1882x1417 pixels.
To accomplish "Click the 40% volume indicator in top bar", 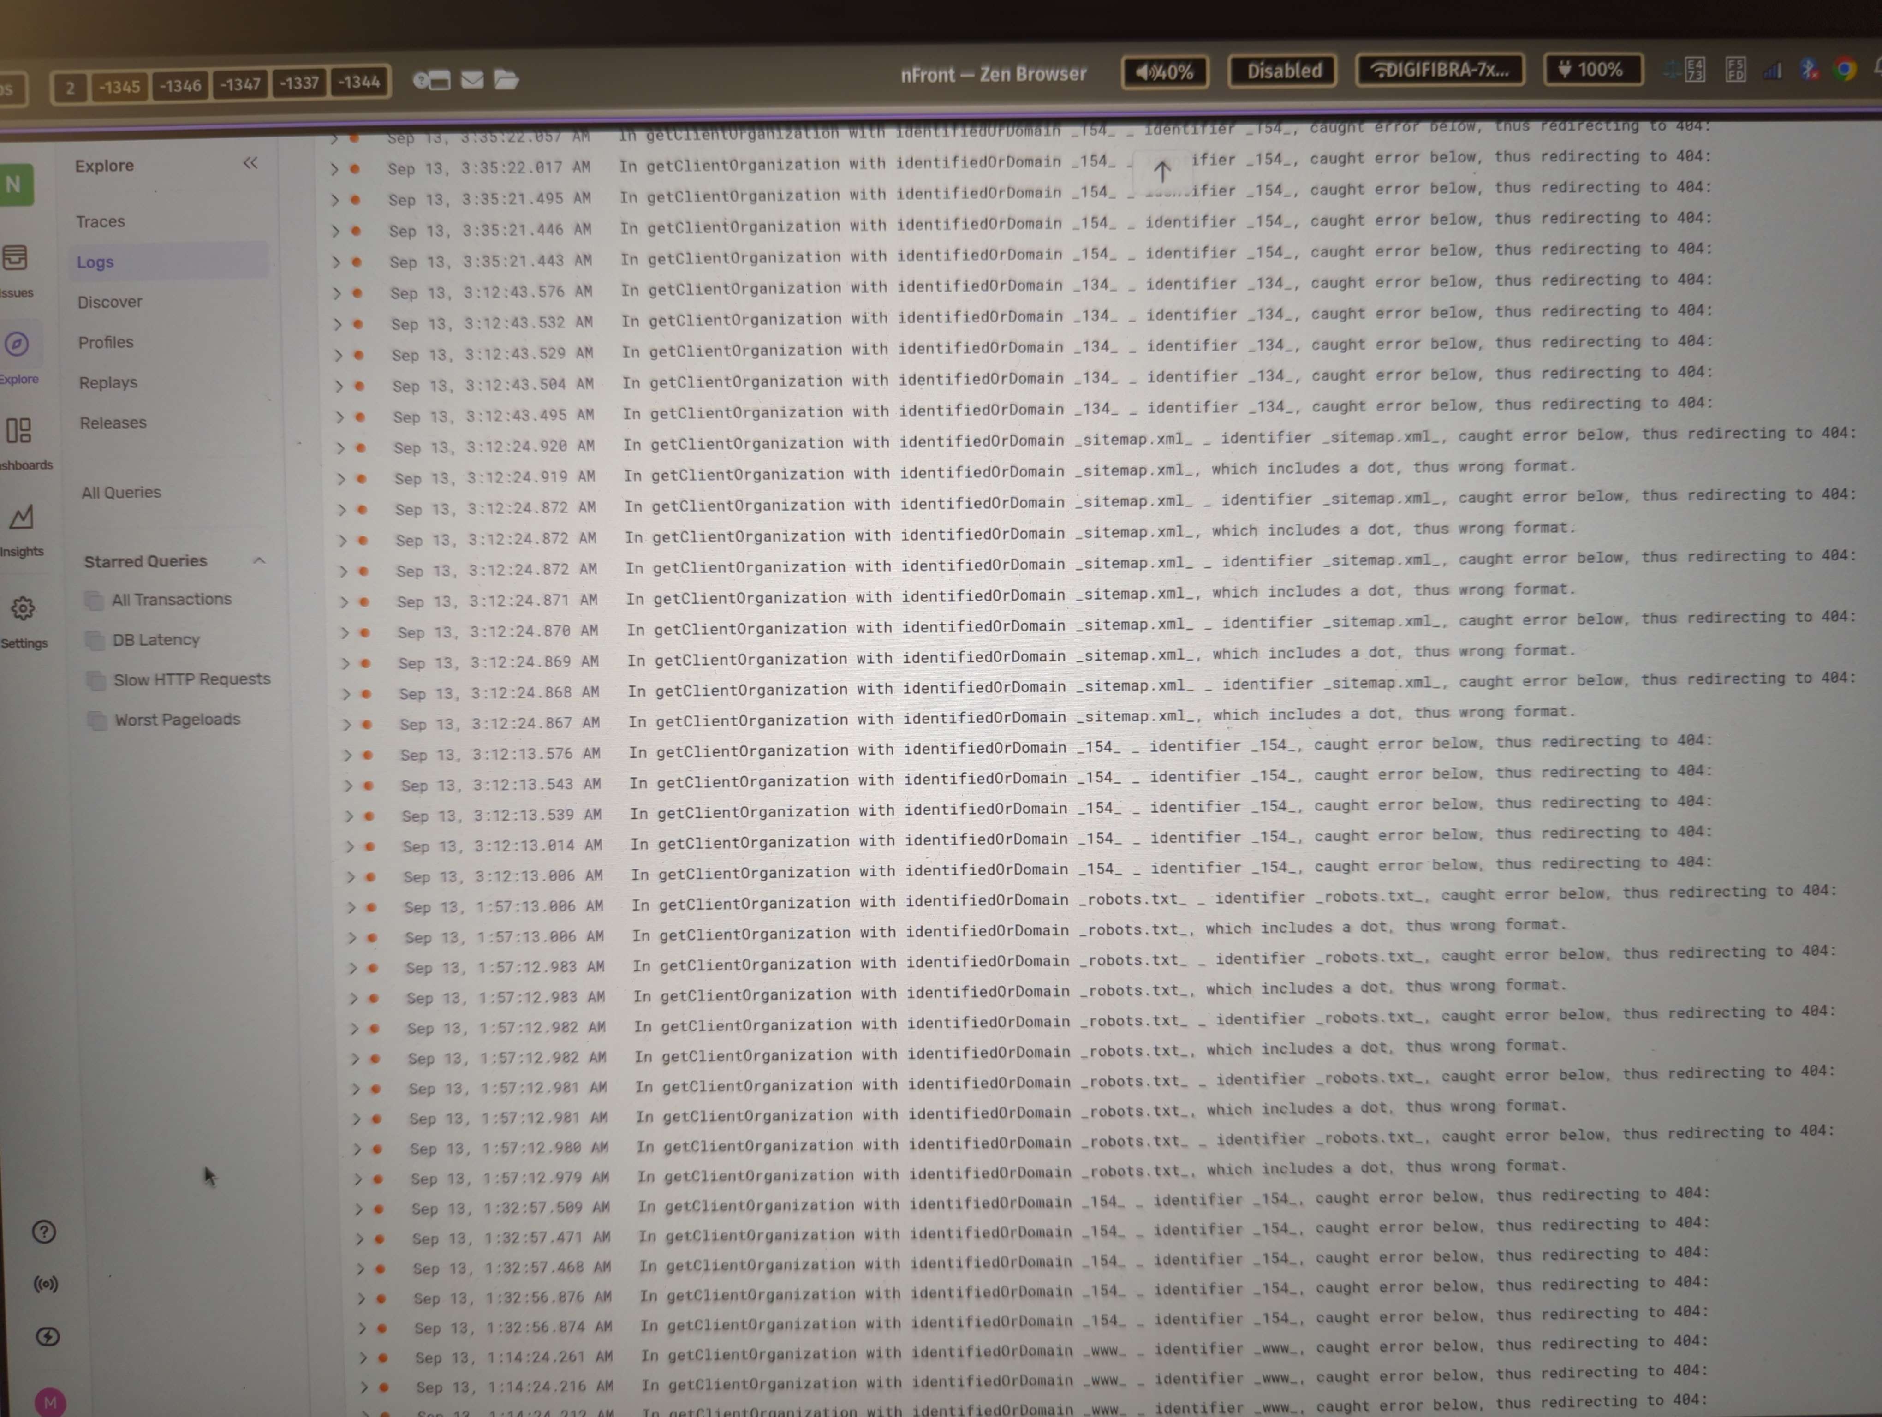I will pyautogui.click(x=1165, y=72).
